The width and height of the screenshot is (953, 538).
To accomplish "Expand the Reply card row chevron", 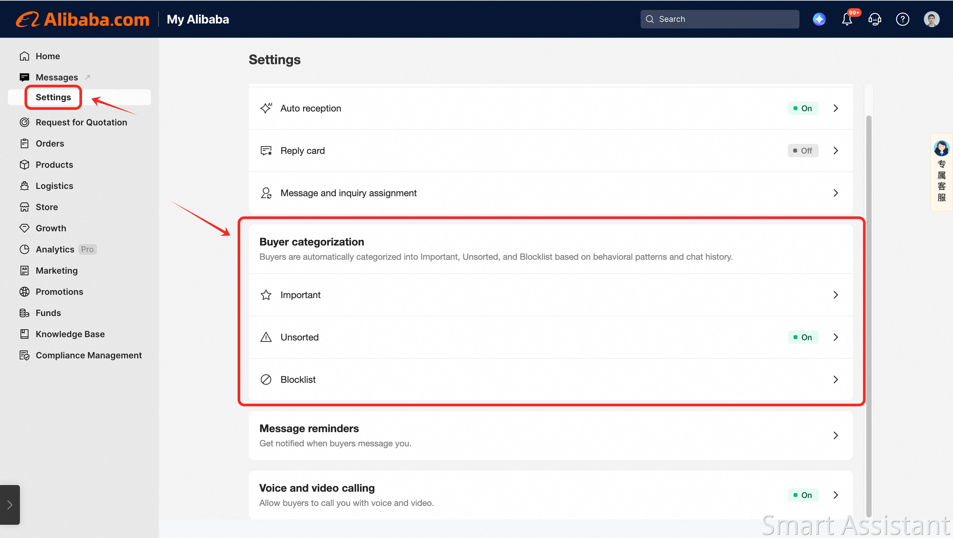I will [x=836, y=151].
